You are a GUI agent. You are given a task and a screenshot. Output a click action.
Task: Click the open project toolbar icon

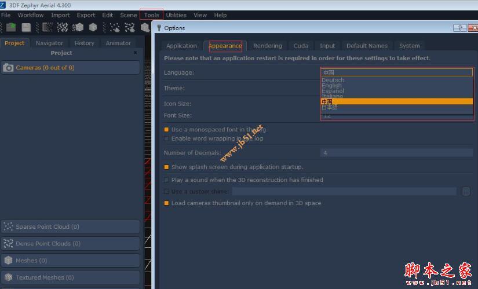(11, 27)
